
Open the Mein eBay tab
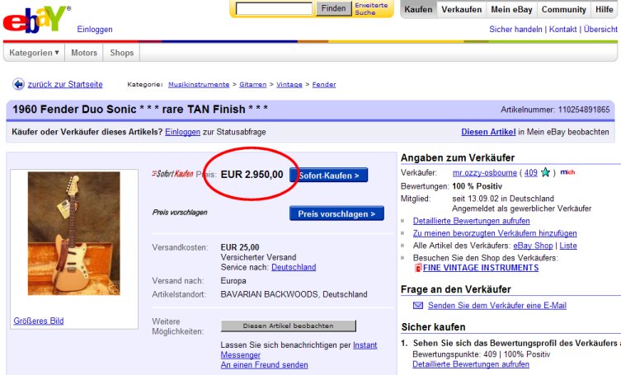tap(511, 10)
